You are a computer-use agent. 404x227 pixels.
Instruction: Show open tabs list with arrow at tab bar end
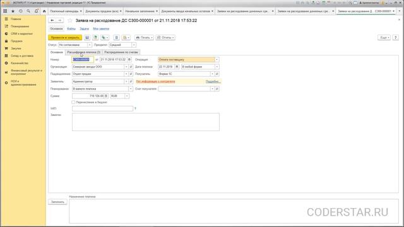400,11
